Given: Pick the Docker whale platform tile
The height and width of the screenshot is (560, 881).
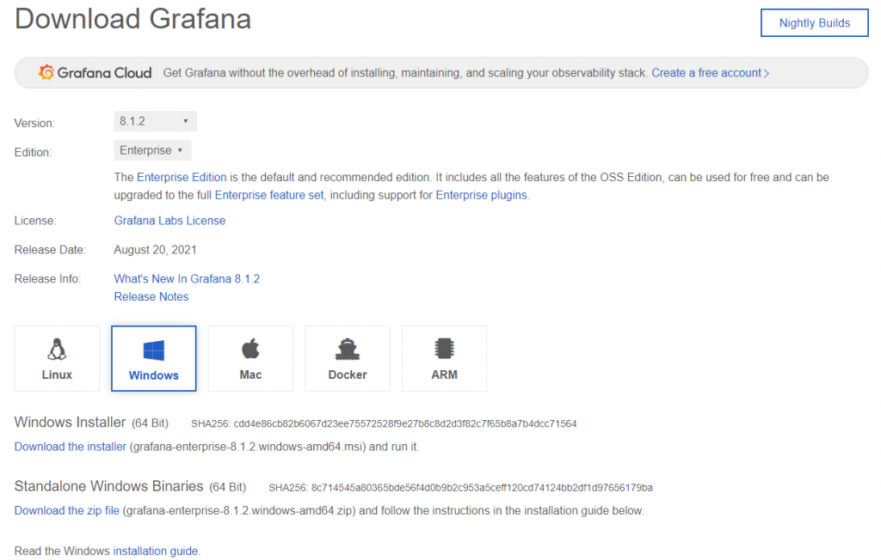Looking at the screenshot, I should (348, 358).
